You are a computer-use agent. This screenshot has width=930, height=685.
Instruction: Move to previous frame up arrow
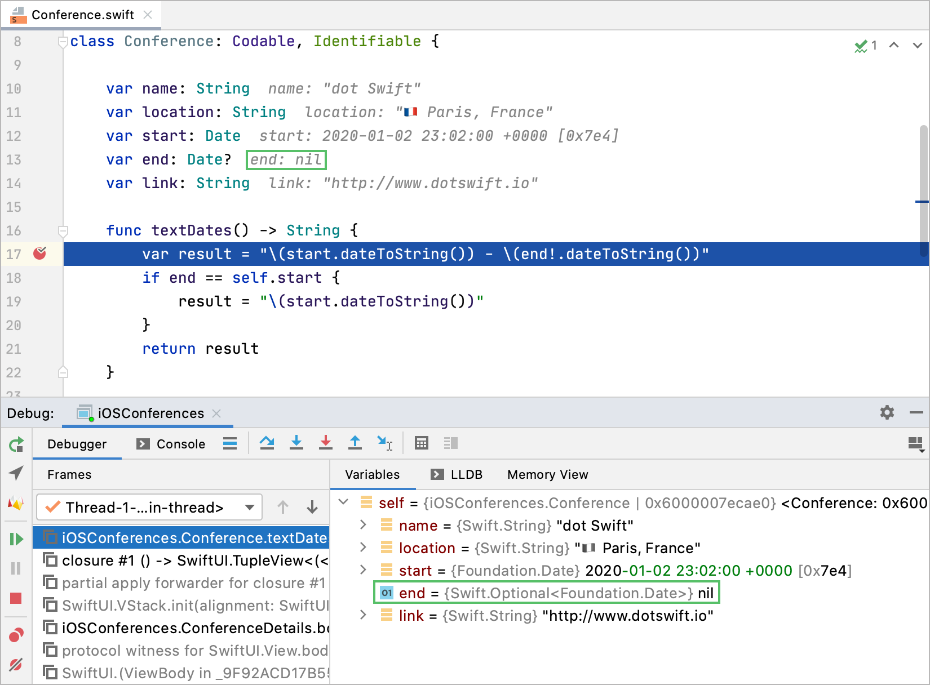[283, 507]
